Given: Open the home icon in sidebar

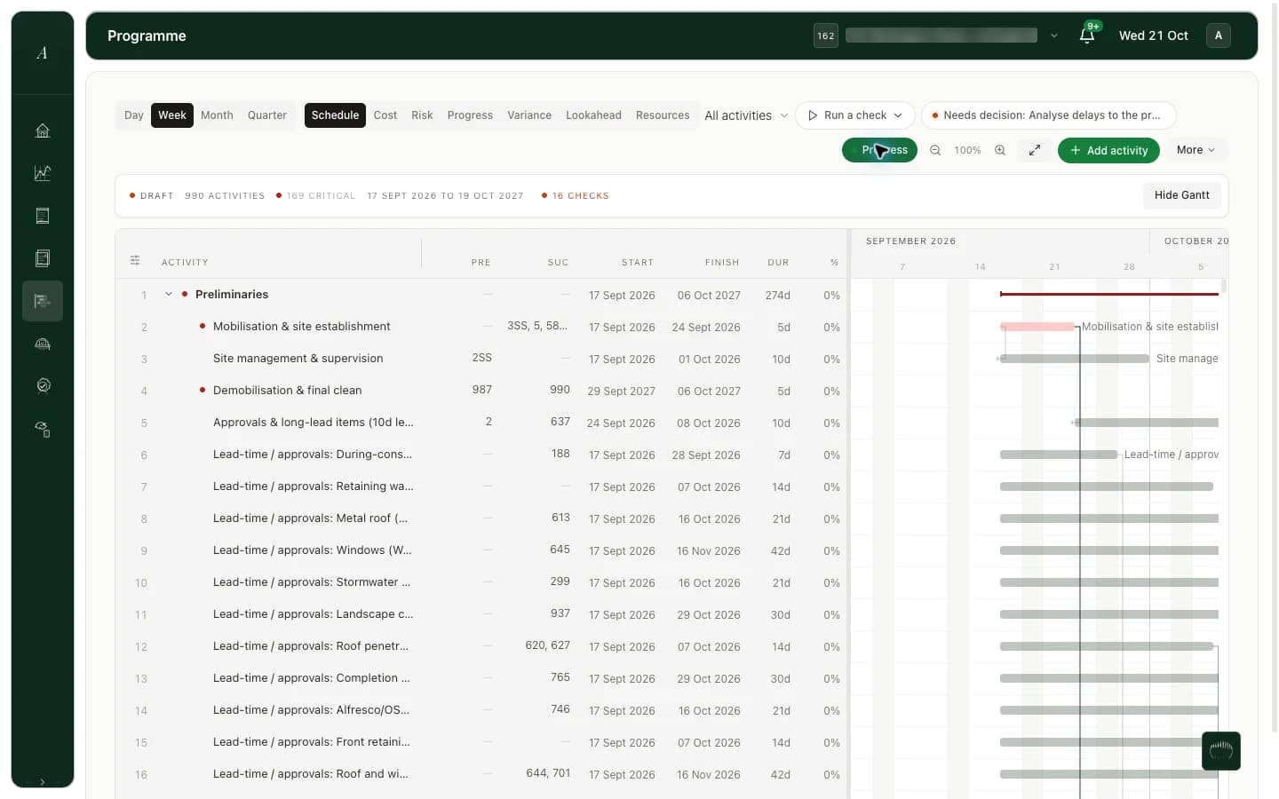Looking at the screenshot, I should pos(42,131).
